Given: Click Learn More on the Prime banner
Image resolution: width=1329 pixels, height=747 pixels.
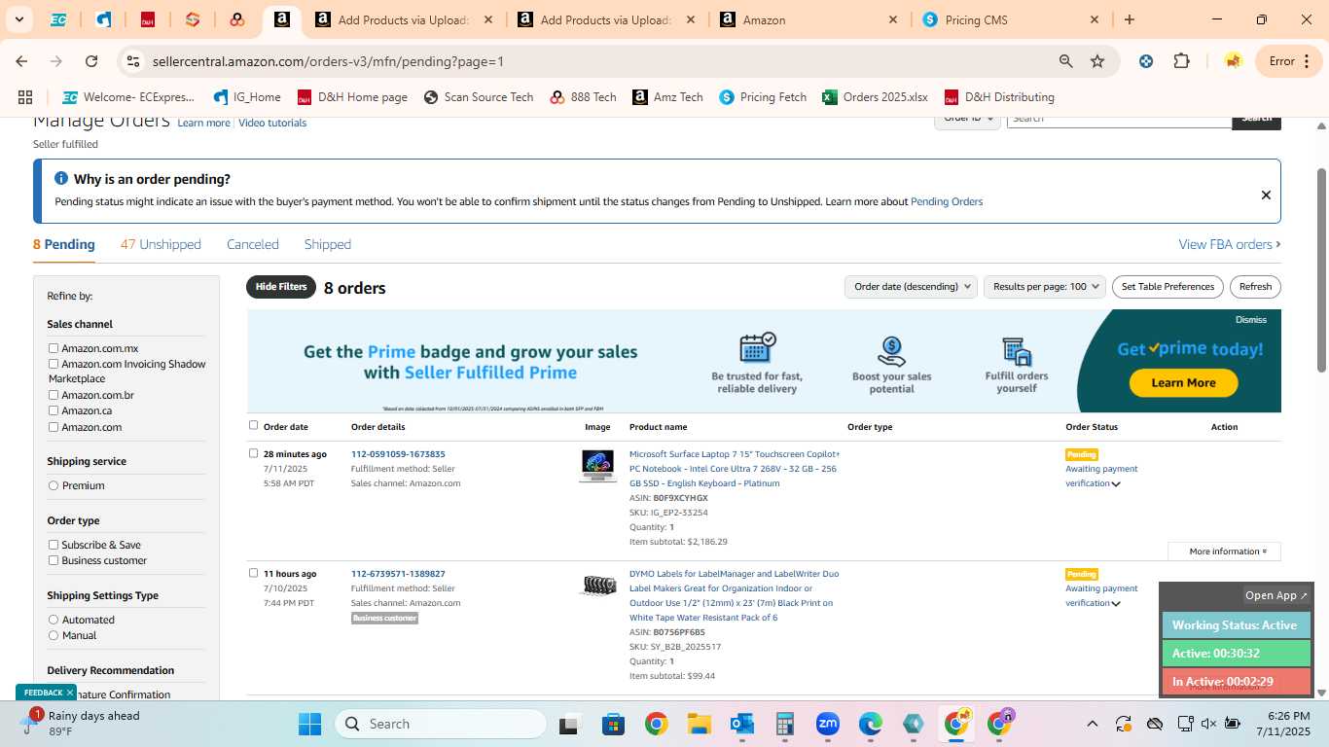Looking at the screenshot, I should tap(1183, 382).
